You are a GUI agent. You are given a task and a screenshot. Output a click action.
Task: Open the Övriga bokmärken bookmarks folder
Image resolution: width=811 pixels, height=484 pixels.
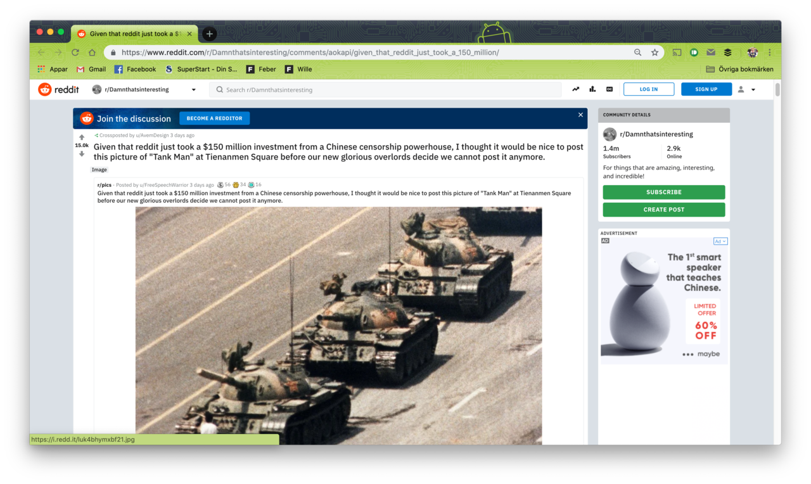(739, 69)
